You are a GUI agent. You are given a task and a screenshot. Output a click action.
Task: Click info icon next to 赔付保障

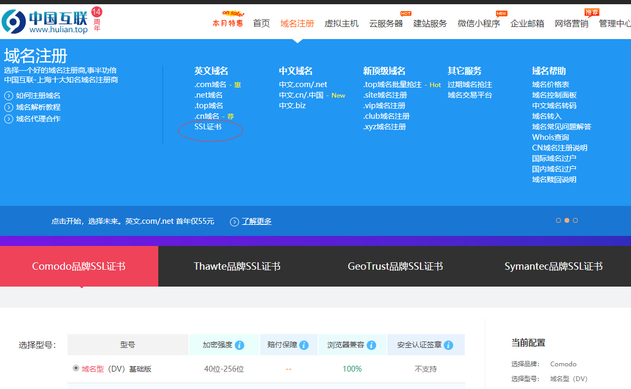pos(304,345)
